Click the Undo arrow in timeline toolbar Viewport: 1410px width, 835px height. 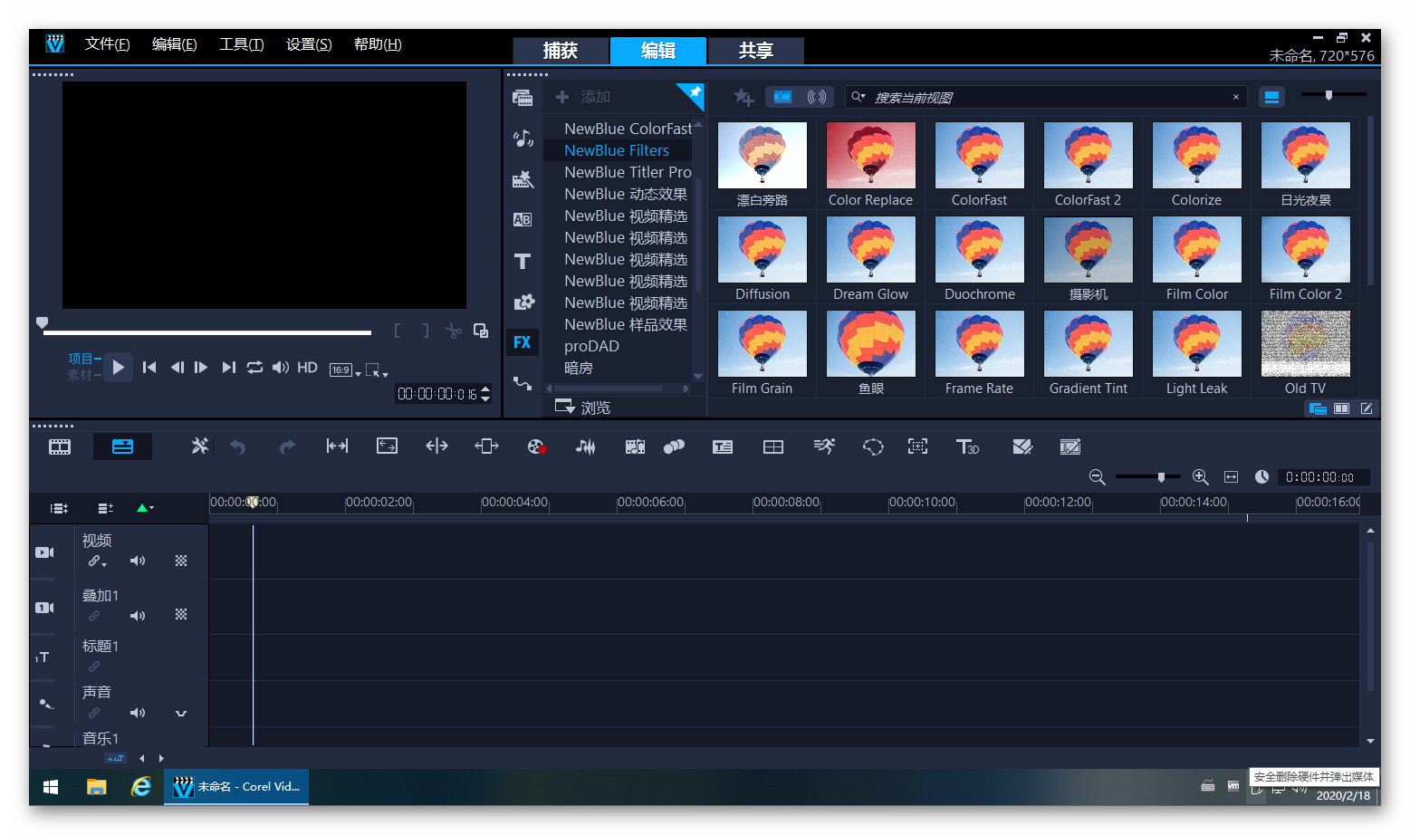coord(238,446)
